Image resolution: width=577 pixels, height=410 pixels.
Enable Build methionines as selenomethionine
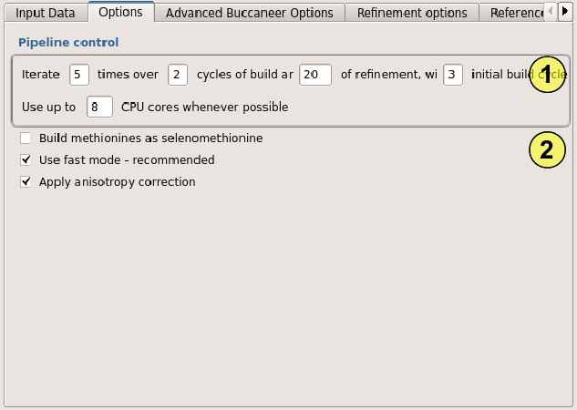[26, 138]
